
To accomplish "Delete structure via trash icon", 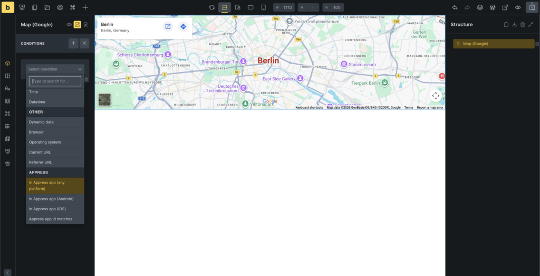I will point(523,24).
